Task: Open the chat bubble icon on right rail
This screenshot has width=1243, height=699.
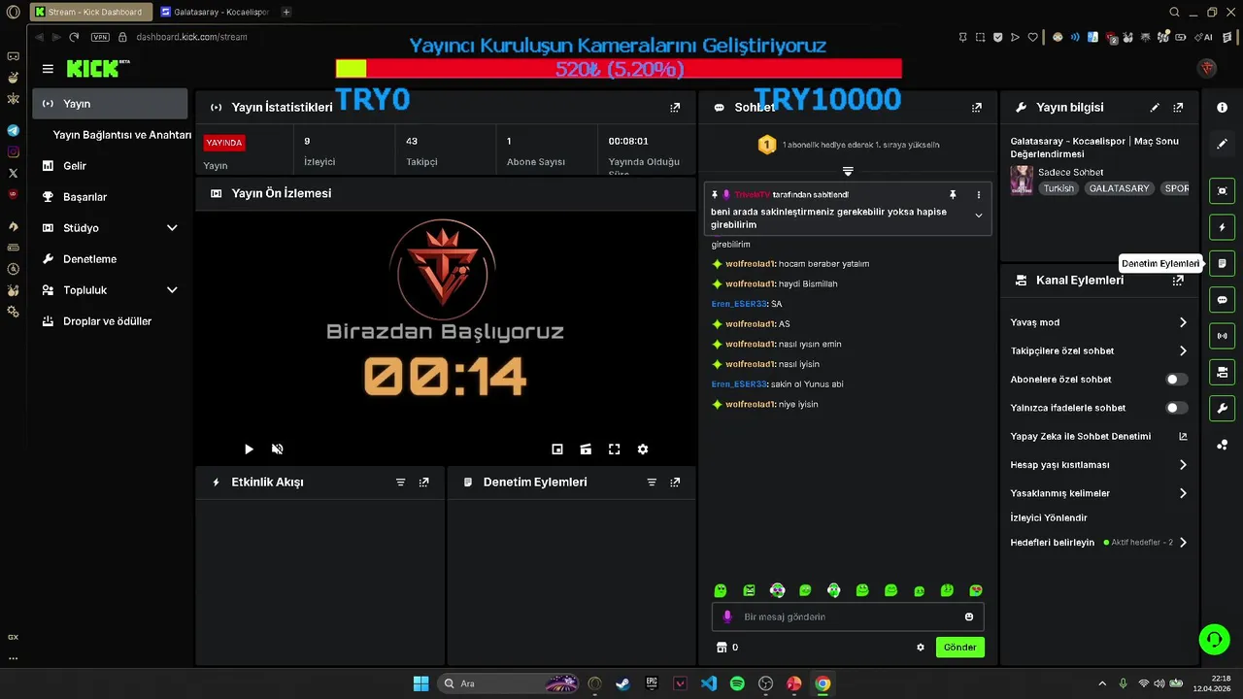Action: point(1222,300)
